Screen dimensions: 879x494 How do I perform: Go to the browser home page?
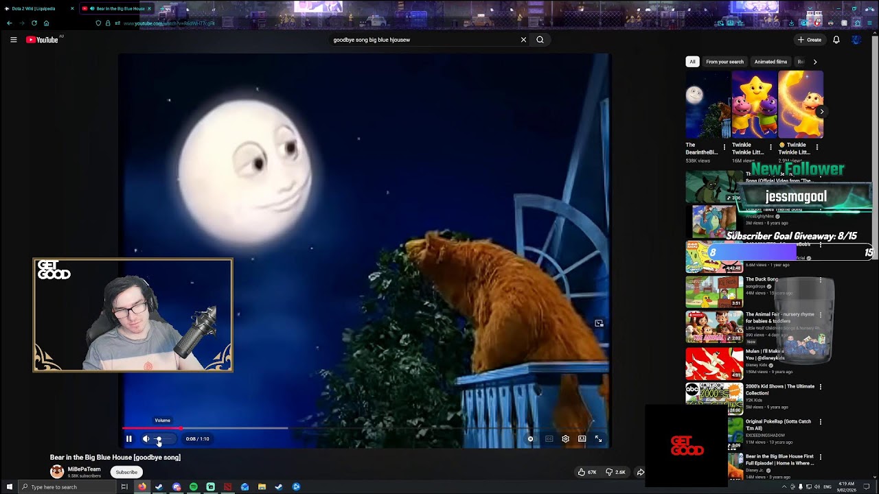46,23
